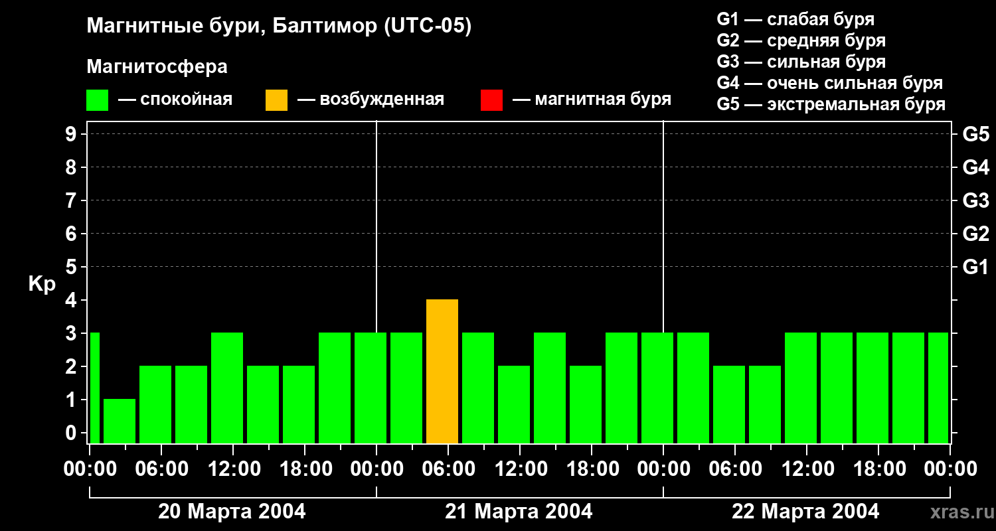996x531 pixels.
Task: Click the 'G1 — слабая буря' legend entry
Action: click(x=795, y=19)
